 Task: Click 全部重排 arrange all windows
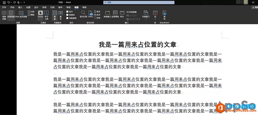click(115, 14)
